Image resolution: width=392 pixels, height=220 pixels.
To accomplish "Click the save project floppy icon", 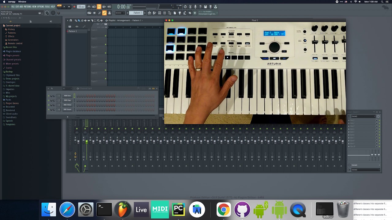I will (205, 6).
